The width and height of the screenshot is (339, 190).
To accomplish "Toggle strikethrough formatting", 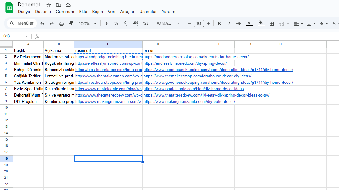I will 239,24.
